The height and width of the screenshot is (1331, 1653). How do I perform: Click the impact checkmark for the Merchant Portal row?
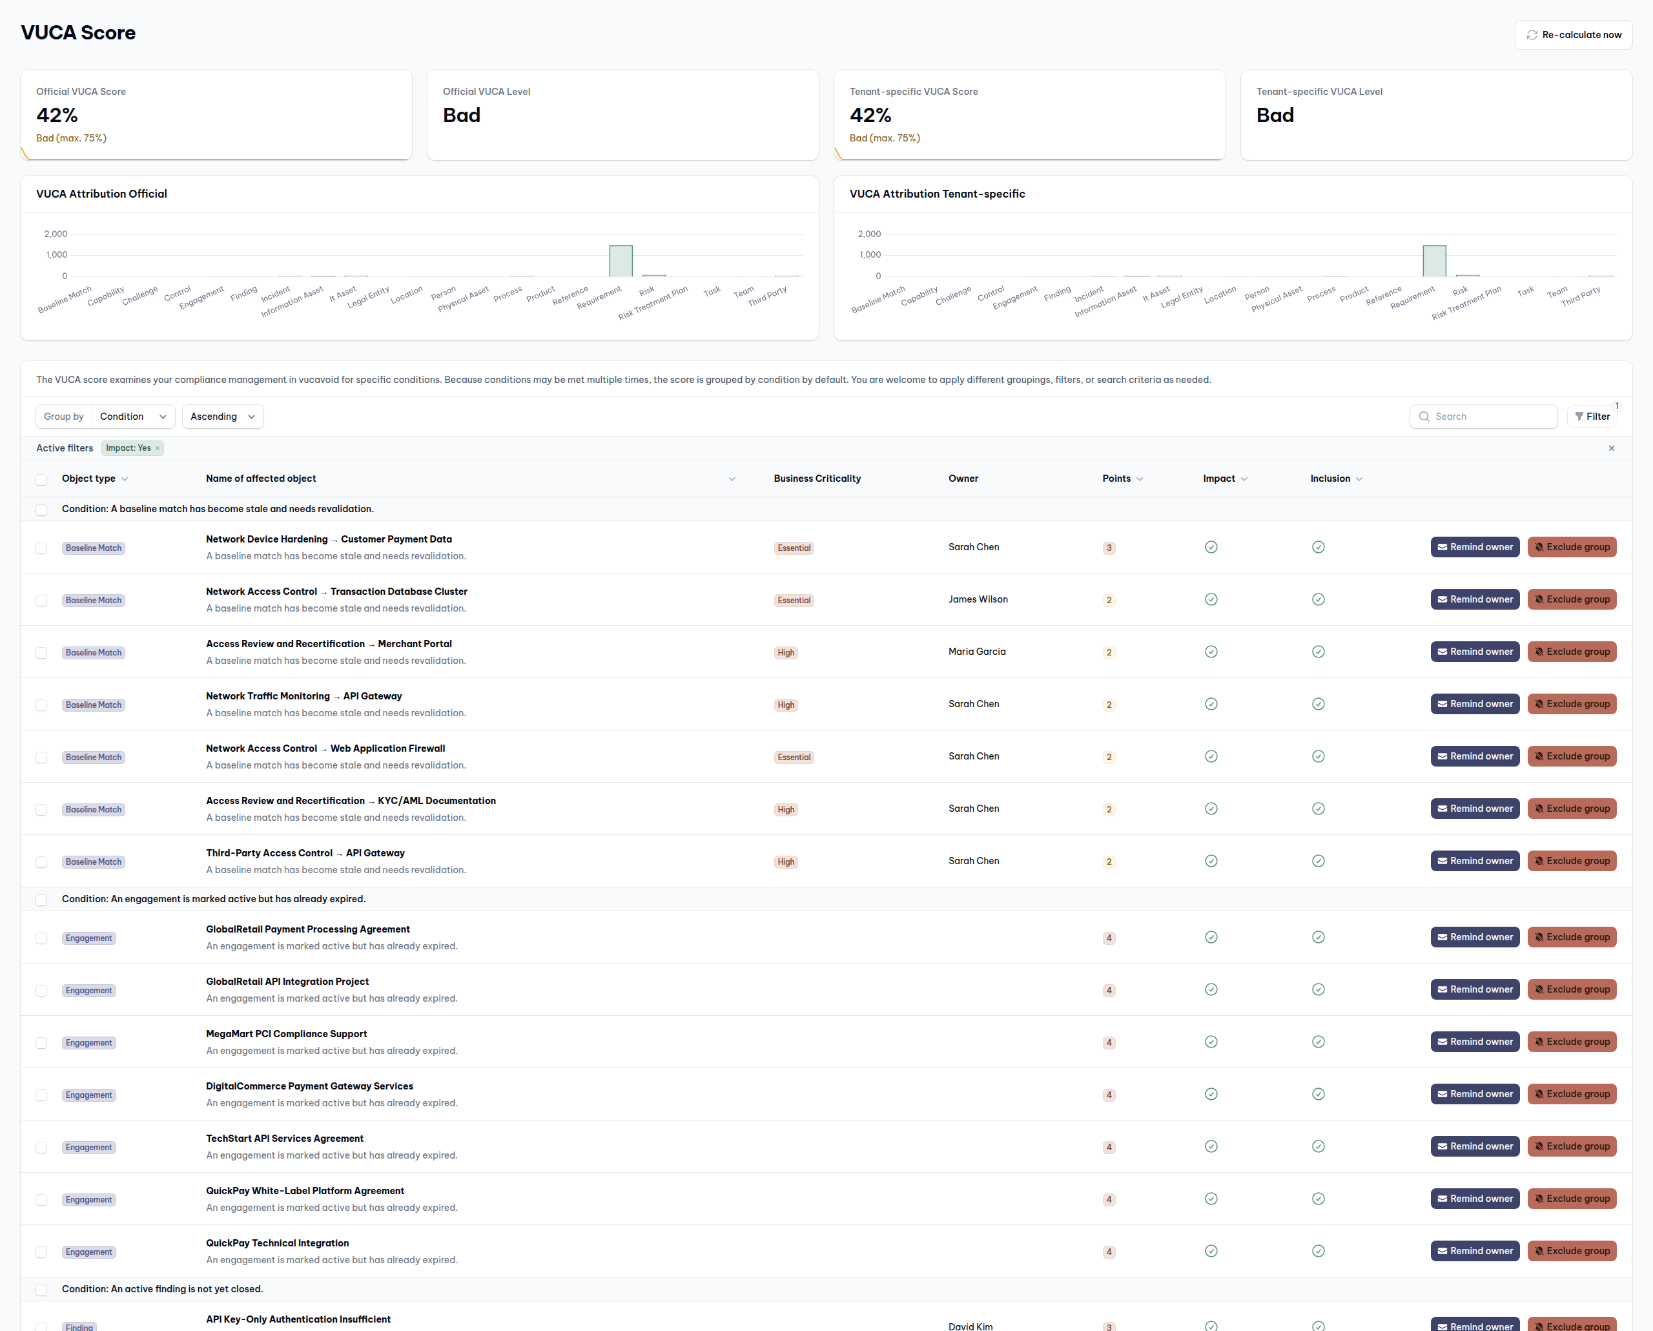[x=1211, y=652]
